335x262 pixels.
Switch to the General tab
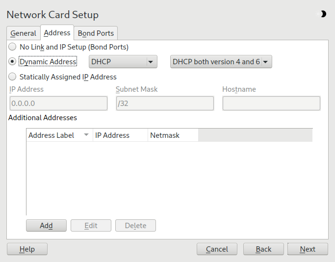[23, 33]
